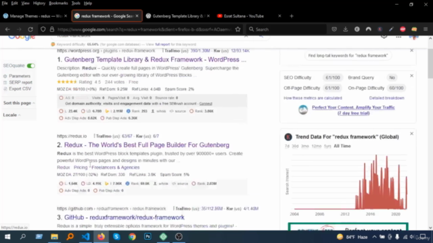433x243 pixels.
Task: Click the Firefox Search input box
Action: point(287,29)
